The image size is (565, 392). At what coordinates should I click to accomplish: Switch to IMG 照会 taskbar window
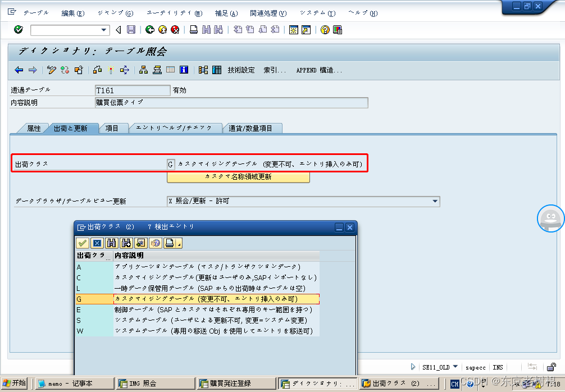156,384
